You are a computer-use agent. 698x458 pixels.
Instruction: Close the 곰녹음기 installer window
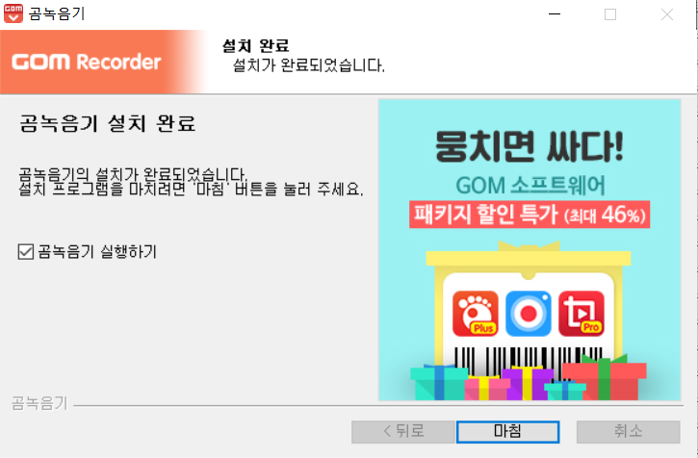[x=667, y=14]
